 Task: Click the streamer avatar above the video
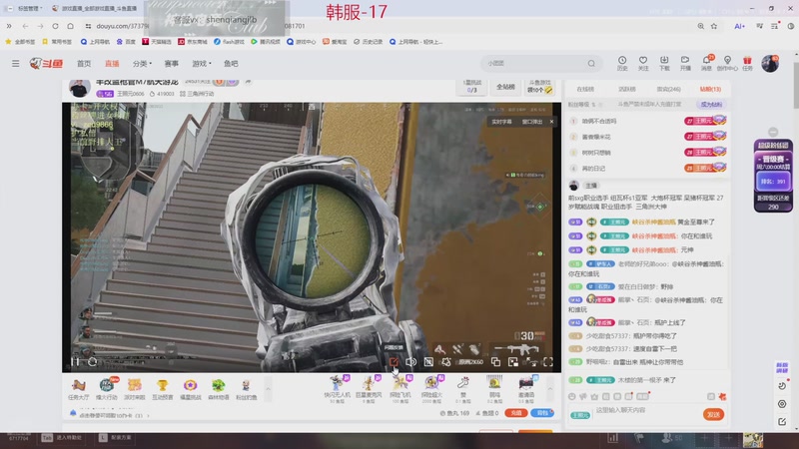[79, 88]
